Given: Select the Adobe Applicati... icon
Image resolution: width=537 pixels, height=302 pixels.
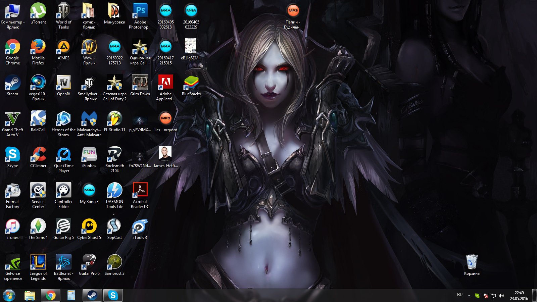Looking at the screenshot, I should [x=165, y=83].
